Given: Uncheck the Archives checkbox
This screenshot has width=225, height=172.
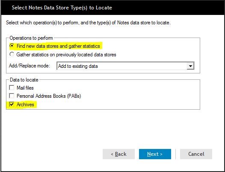Looking at the screenshot, I should [x=12, y=104].
